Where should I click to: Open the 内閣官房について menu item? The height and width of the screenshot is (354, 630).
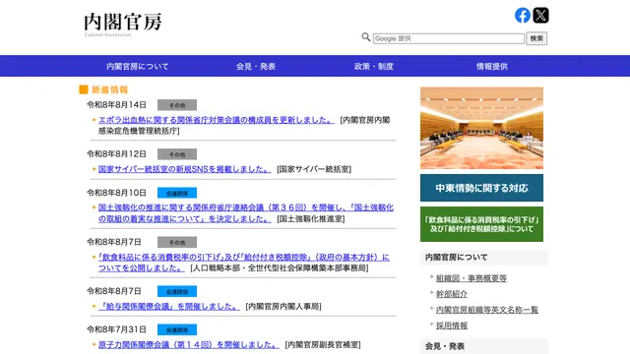[x=138, y=66]
